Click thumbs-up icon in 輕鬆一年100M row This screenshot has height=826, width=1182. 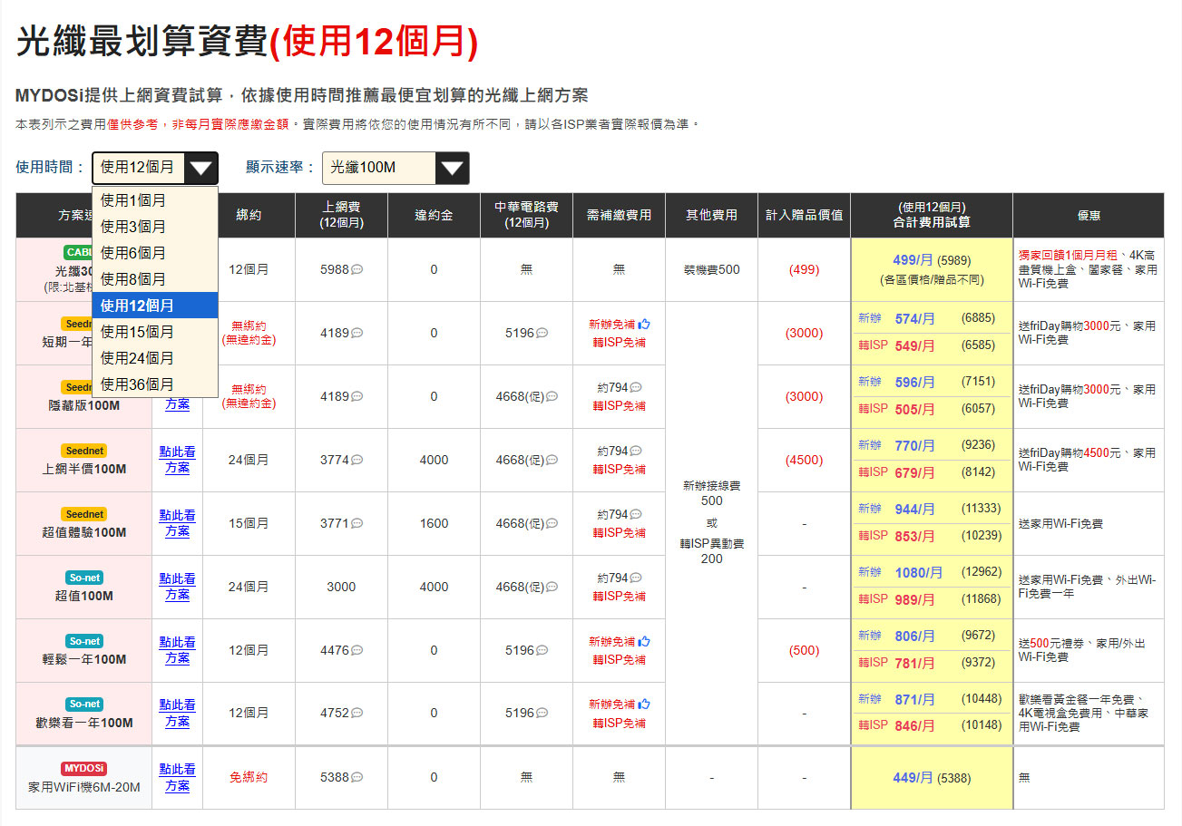[x=644, y=641]
